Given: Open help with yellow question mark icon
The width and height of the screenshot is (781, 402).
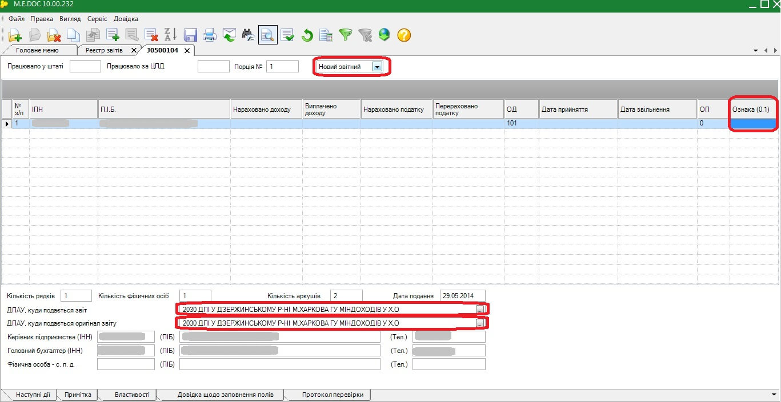Looking at the screenshot, I should (404, 35).
